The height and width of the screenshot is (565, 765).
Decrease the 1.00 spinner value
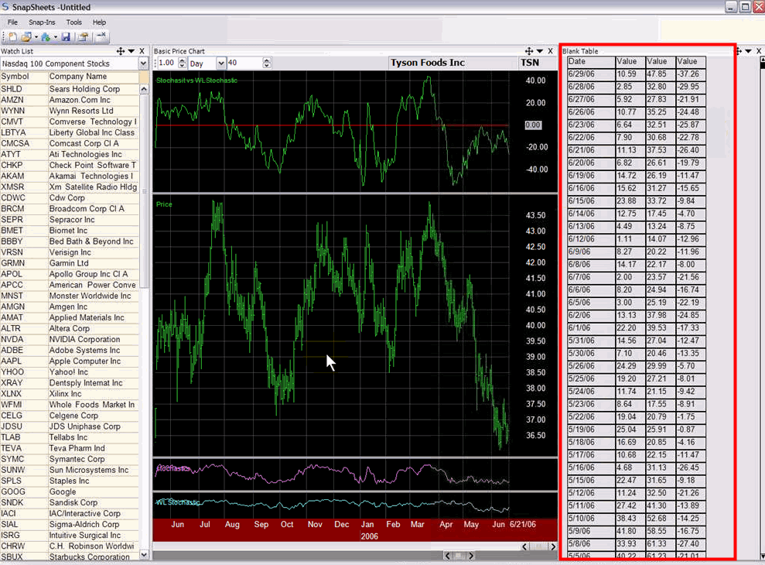click(x=182, y=66)
